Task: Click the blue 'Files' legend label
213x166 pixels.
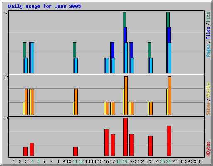Action: pyautogui.click(x=208, y=33)
